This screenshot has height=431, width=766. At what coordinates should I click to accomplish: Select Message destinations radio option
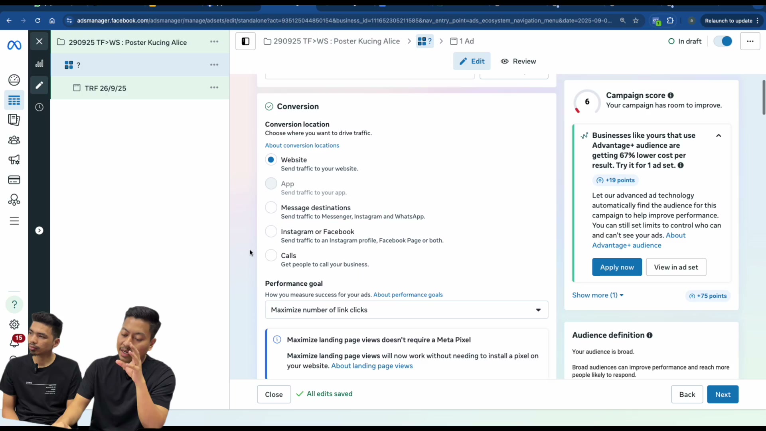pyautogui.click(x=271, y=208)
